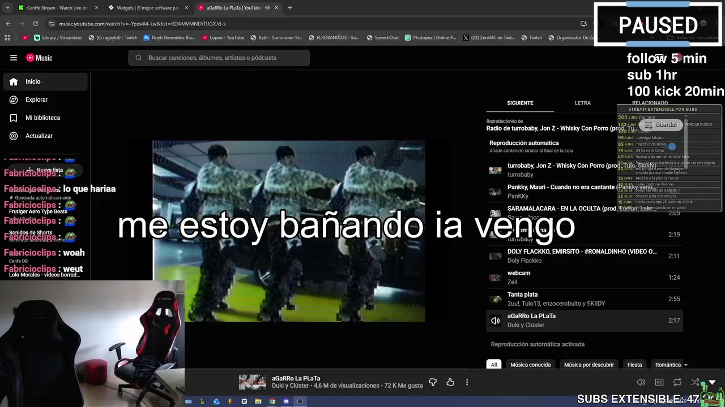
Task: Open Library / Streamlabs bookmark
Action: pyautogui.click(x=58, y=38)
